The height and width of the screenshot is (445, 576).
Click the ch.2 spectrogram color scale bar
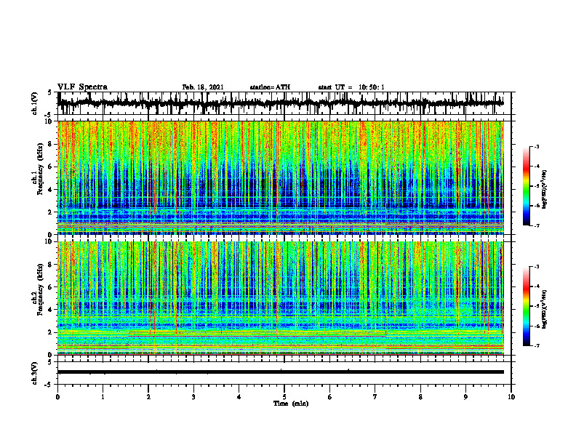526,306
